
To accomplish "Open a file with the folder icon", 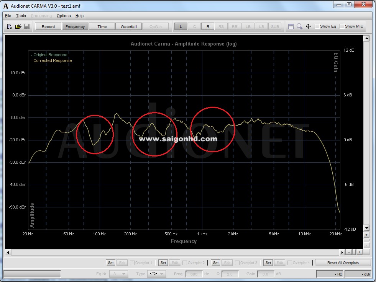I will [18, 26].
